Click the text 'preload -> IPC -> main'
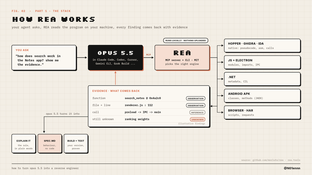312x175 pixels. pos(143,112)
